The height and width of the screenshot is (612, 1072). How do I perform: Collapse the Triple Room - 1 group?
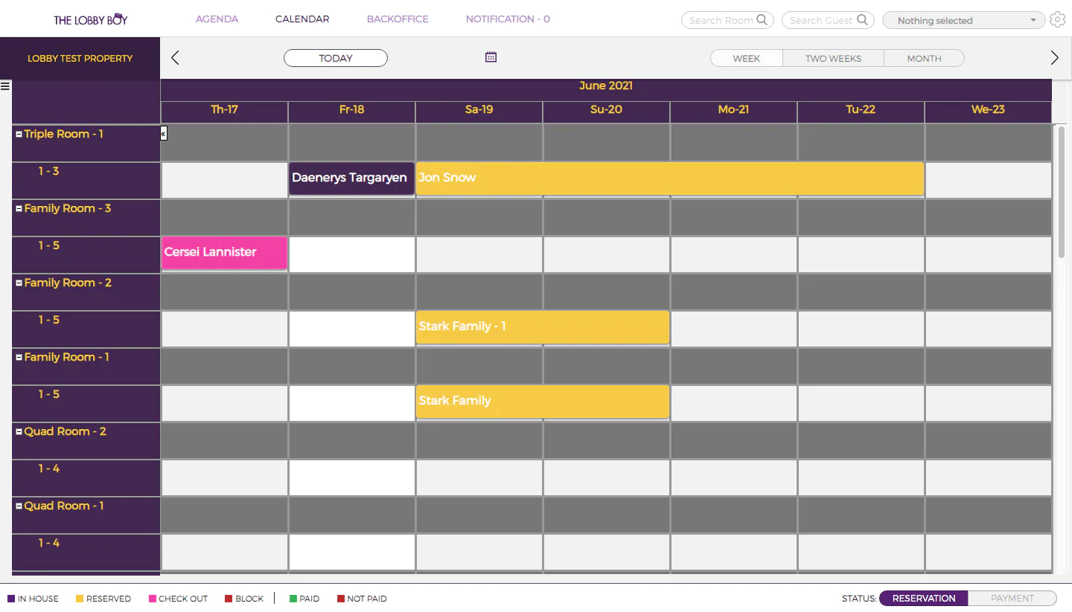19,135
